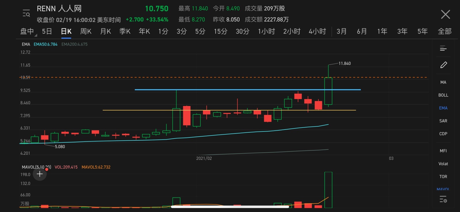Tap the current price 10.750
This screenshot has width=460, height=212.
[x=157, y=9]
